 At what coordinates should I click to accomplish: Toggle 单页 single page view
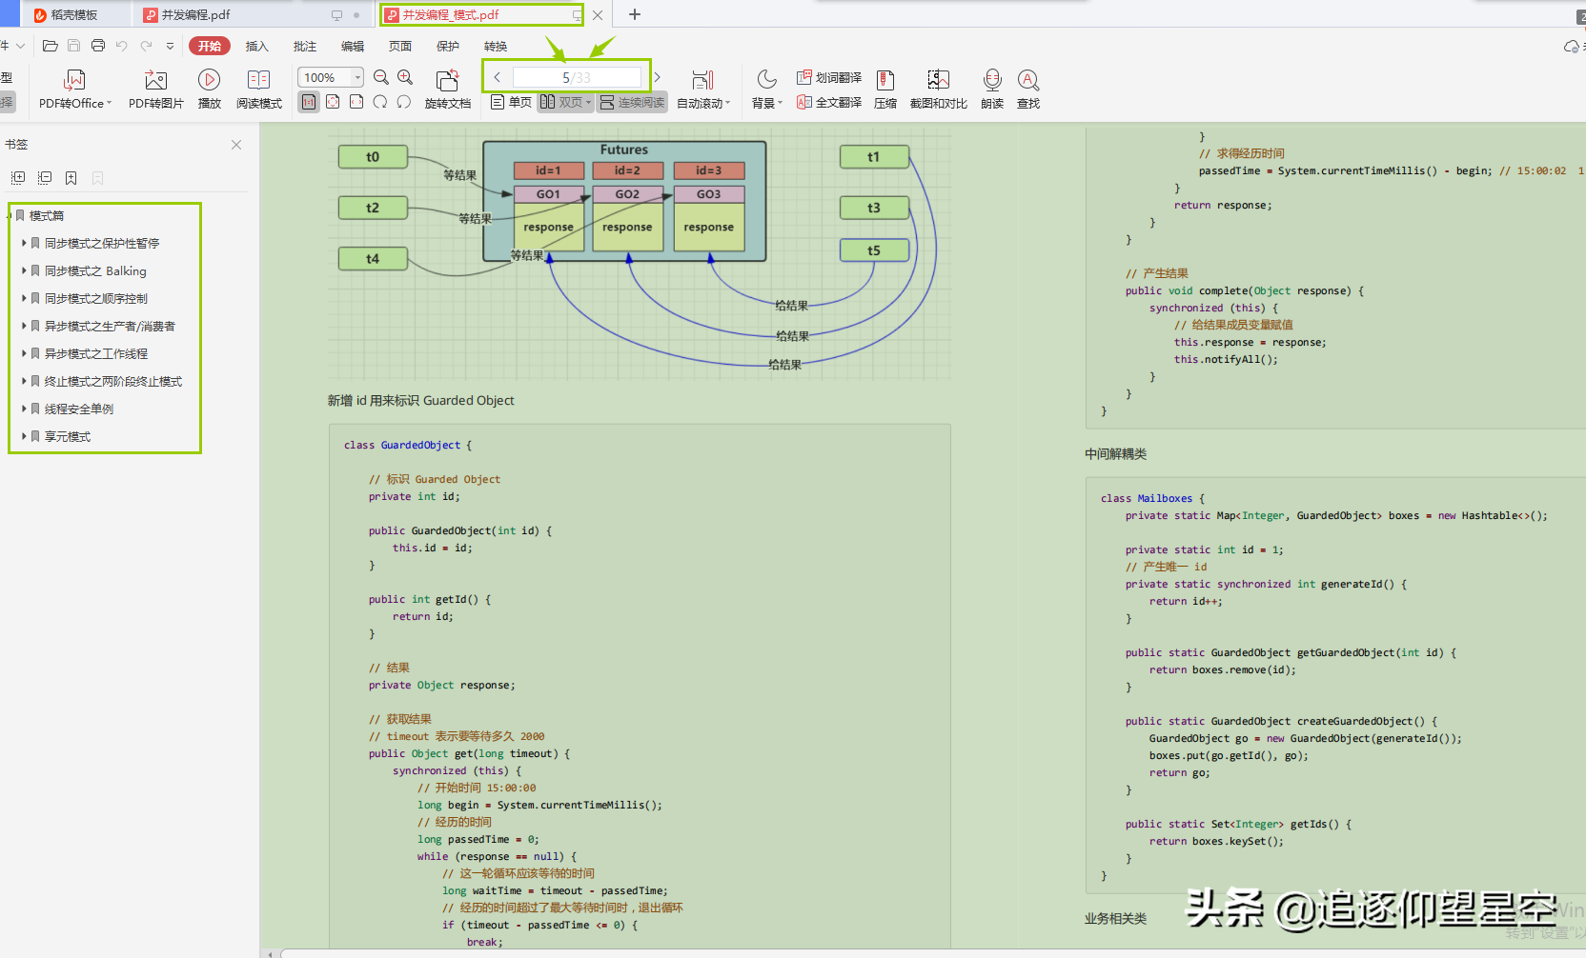pyautogui.click(x=511, y=102)
